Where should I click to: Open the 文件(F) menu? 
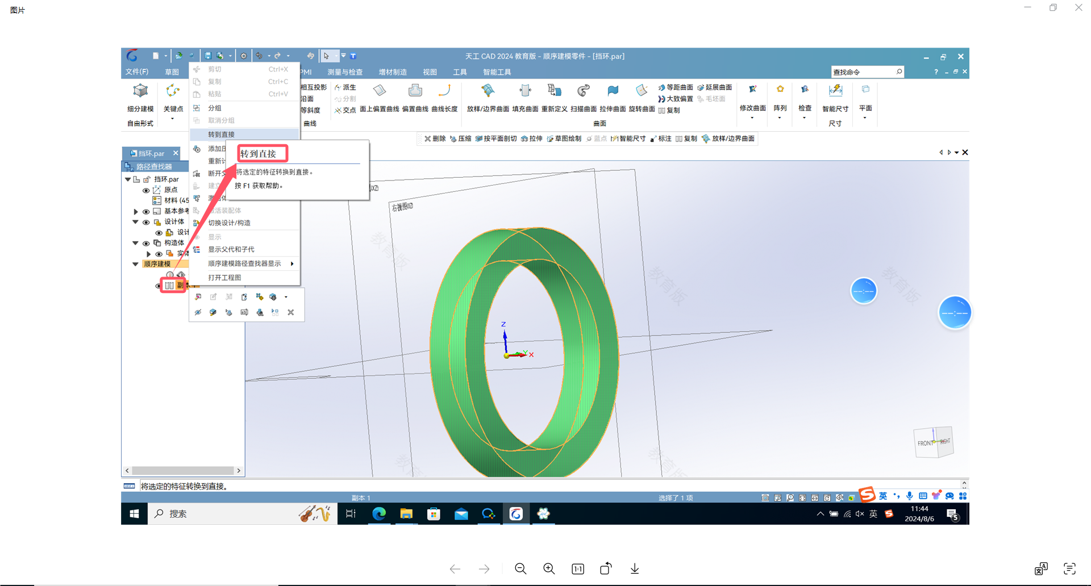tap(137, 72)
